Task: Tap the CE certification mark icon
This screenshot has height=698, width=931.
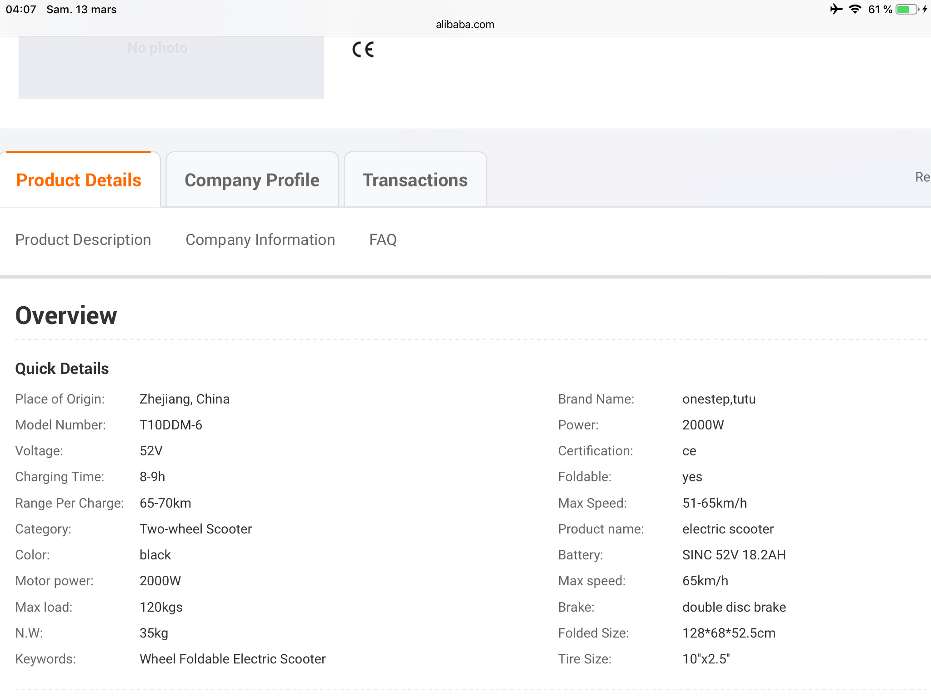Action: click(363, 50)
